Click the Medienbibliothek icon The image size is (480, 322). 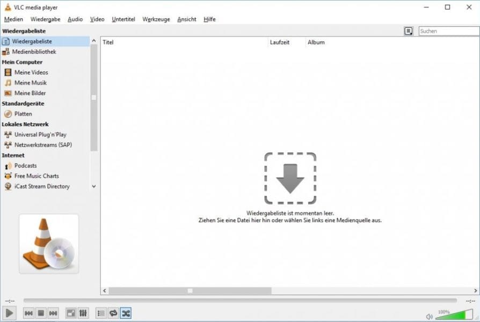tap(6, 52)
